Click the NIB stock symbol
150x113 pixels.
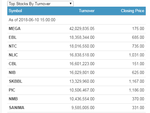pyautogui.click(x=12, y=72)
